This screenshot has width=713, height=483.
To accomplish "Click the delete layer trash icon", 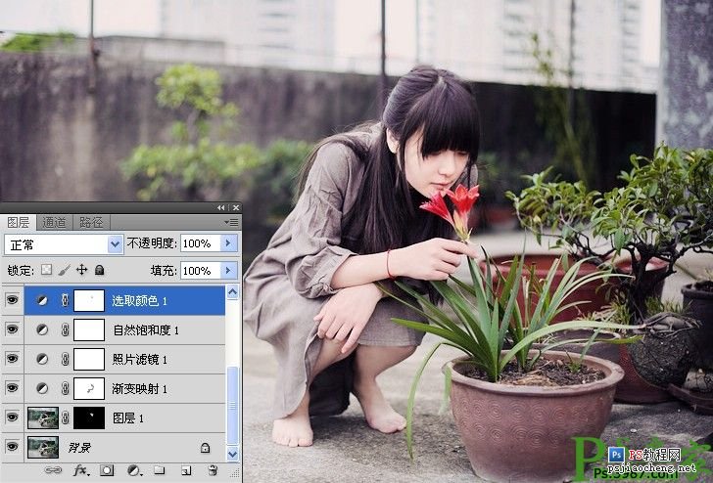I will point(213,470).
